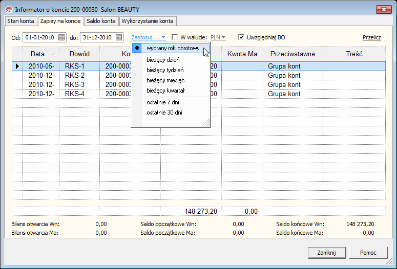The height and width of the screenshot is (269, 397).
Task: Open calendar picker for Od date
Action: coord(62,37)
